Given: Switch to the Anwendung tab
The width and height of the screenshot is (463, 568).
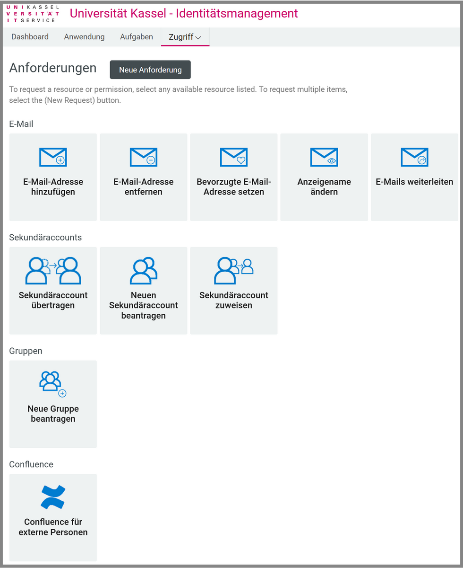Looking at the screenshot, I should (x=84, y=37).
